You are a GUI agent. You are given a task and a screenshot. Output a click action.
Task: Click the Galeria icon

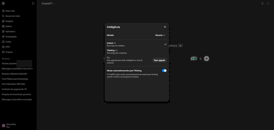tap(3, 26)
